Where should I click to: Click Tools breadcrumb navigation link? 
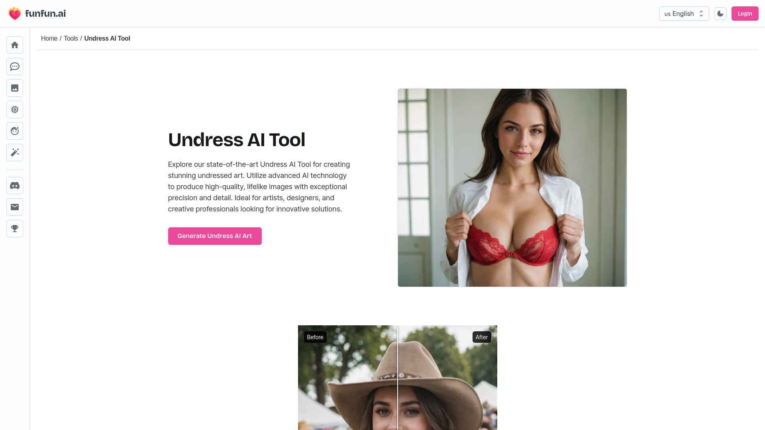[71, 38]
